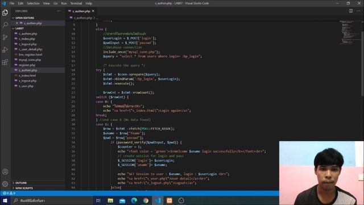Open the Source Control view
The image size is (364, 205).
pos(5,37)
